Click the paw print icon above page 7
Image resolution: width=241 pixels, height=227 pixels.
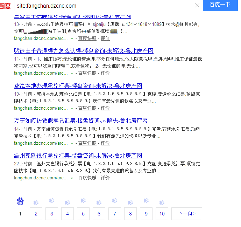click(115, 201)
